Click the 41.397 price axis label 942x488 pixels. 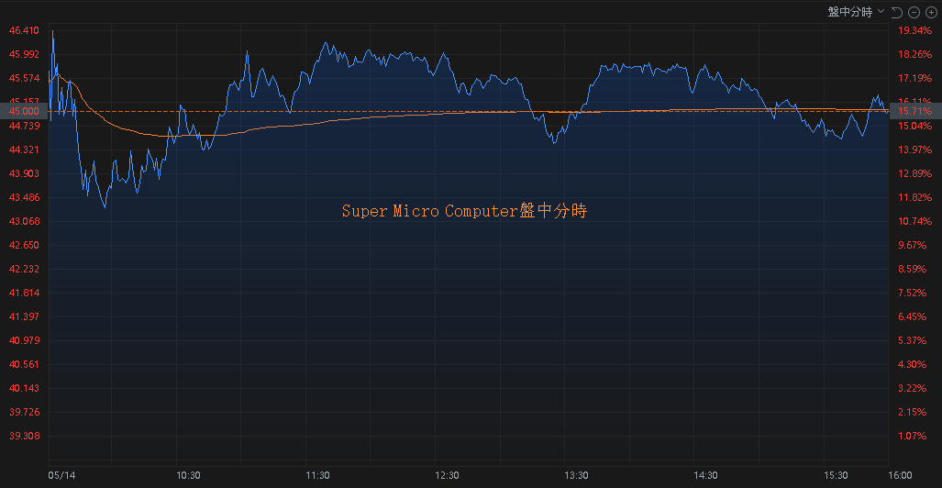click(24, 316)
